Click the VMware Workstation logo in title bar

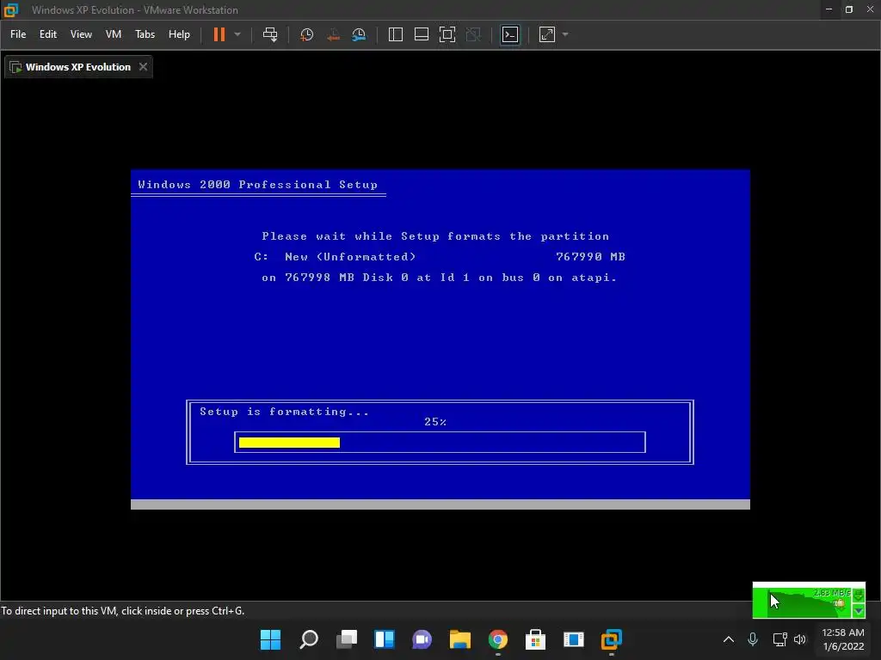[x=11, y=10]
